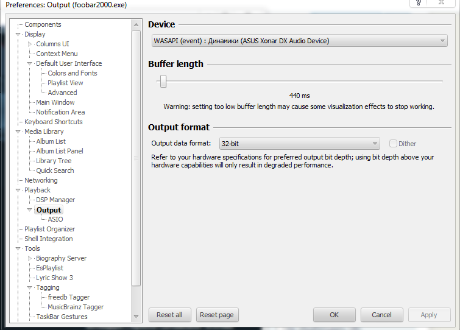Image resolution: width=460 pixels, height=330 pixels.
Task: Open Colors and Fonts settings
Action: coord(73,73)
